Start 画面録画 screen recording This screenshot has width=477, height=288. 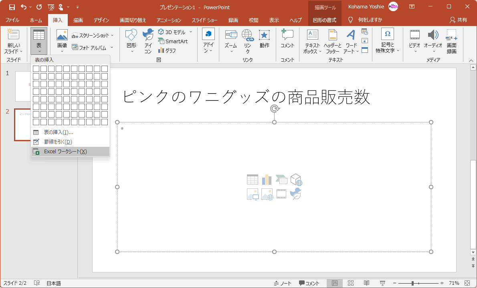[451, 41]
